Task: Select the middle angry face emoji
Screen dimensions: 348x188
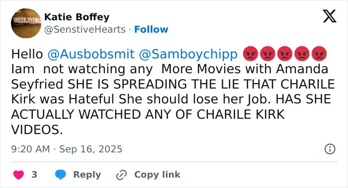Action: pos(285,54)
